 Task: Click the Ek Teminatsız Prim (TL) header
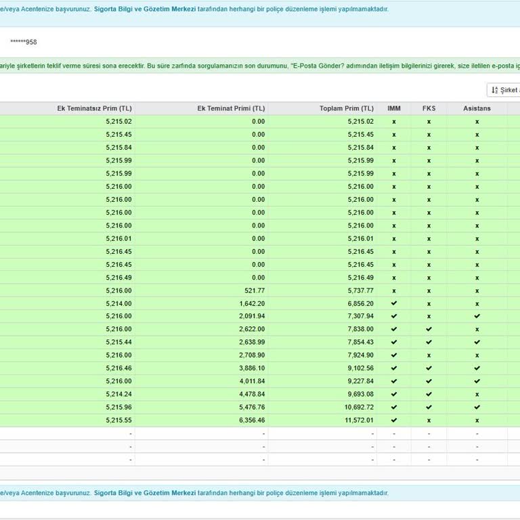pyautogui.click(x=94, y=108)
